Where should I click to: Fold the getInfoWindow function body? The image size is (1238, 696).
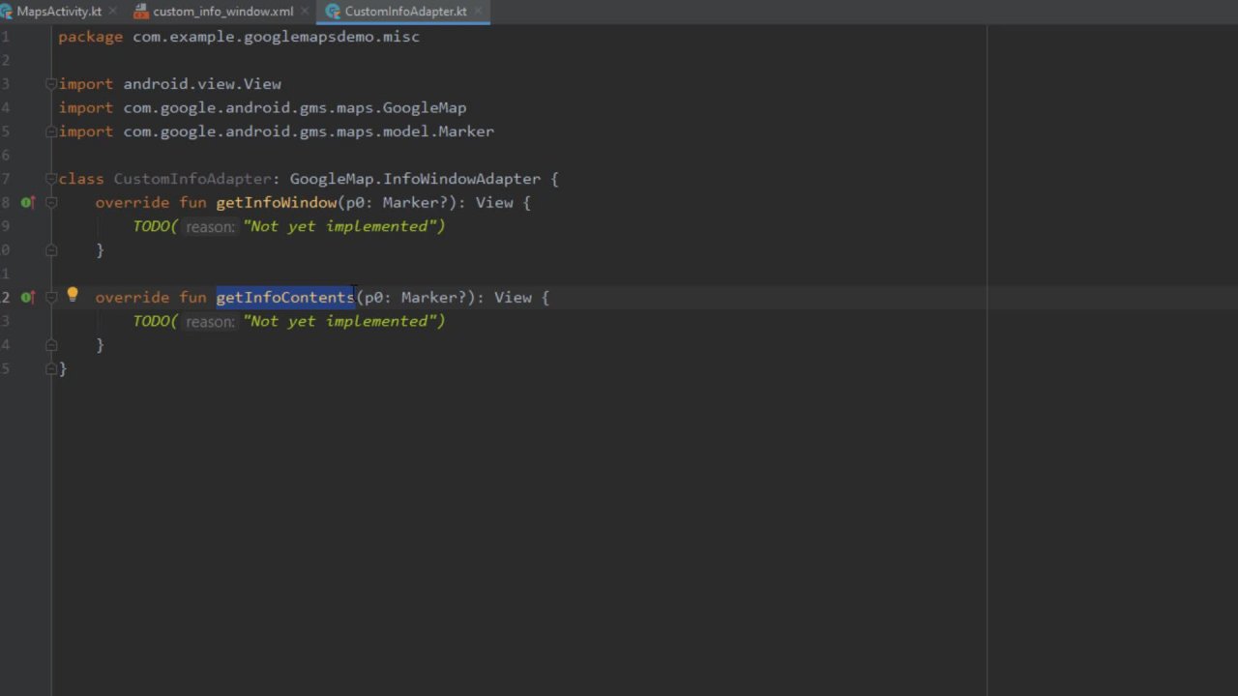point(51,203)
